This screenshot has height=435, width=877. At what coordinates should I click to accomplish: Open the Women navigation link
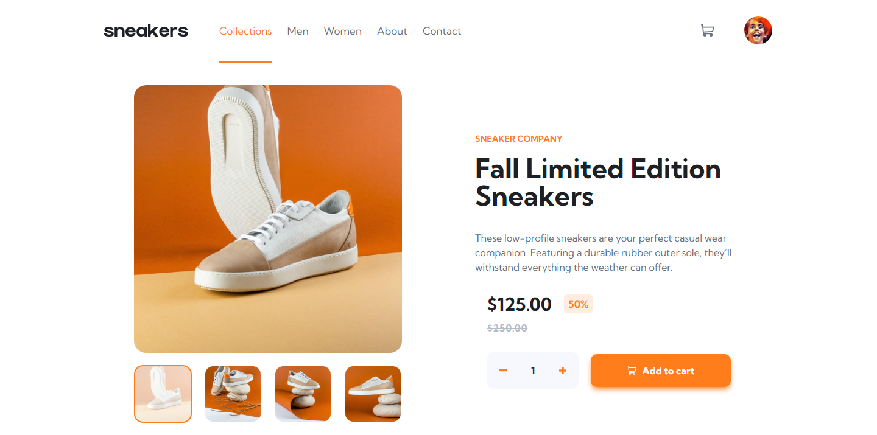[342, 31]
